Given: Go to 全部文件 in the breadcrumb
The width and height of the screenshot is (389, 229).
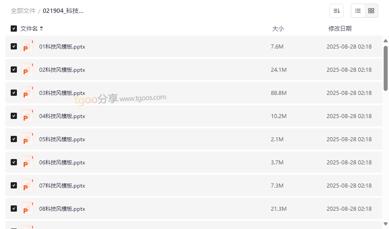Looking at the screenshot, I should click(x=23, y=11).
